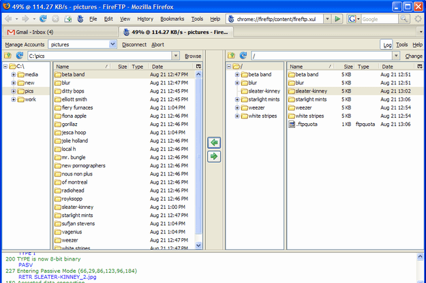Open the pictures account dropdown
The image size is (426, 283).
112,44
